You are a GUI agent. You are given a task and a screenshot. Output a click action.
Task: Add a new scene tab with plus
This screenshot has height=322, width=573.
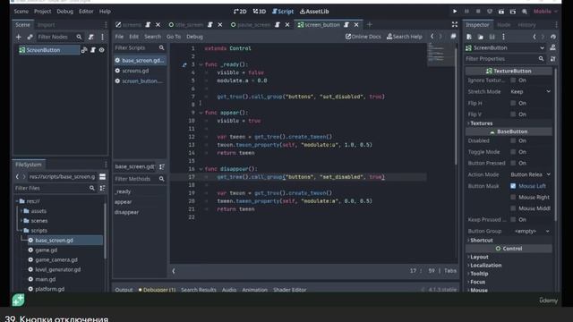click(370, 25)
